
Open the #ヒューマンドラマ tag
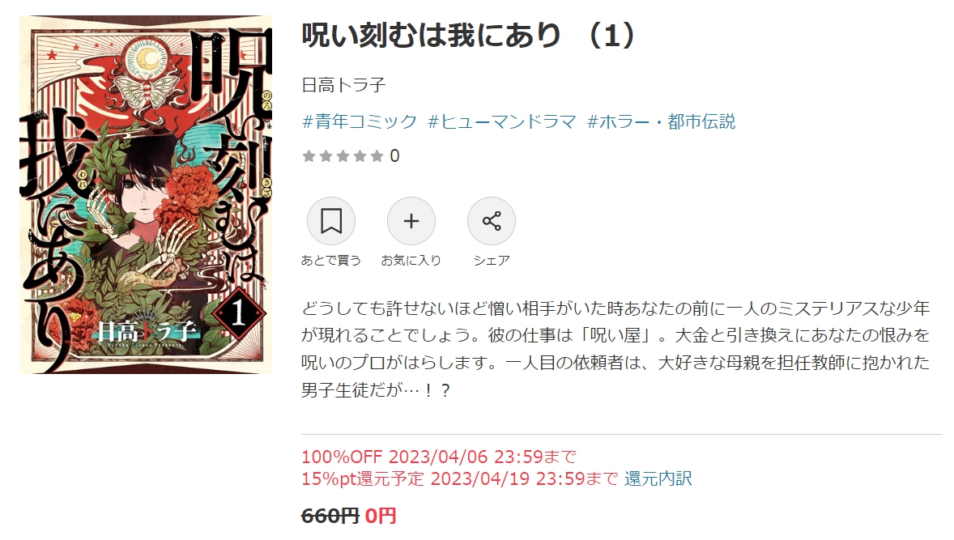tap(502, 121)
